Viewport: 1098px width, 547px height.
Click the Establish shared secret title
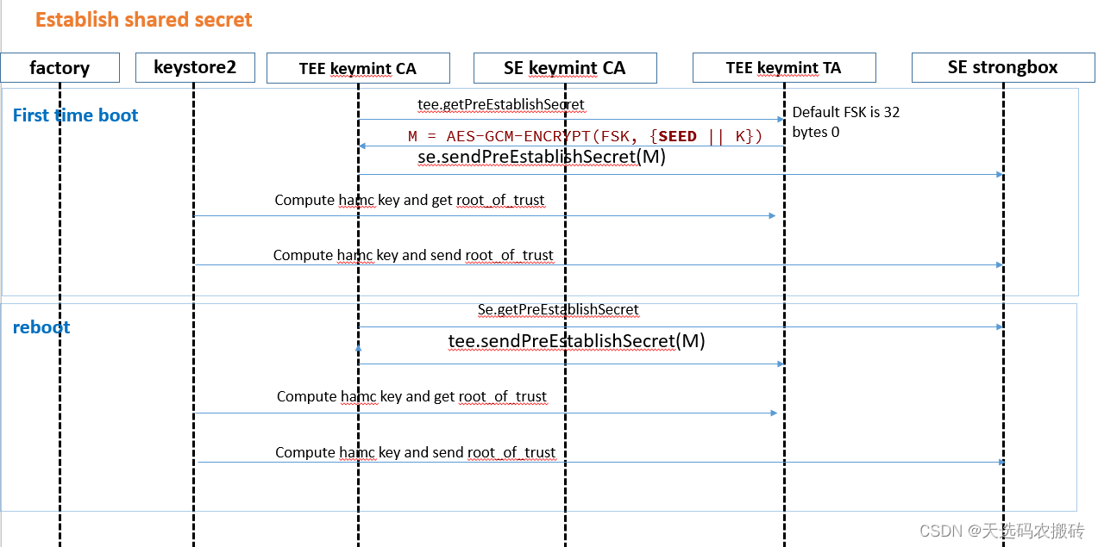[x=143, y=20]
